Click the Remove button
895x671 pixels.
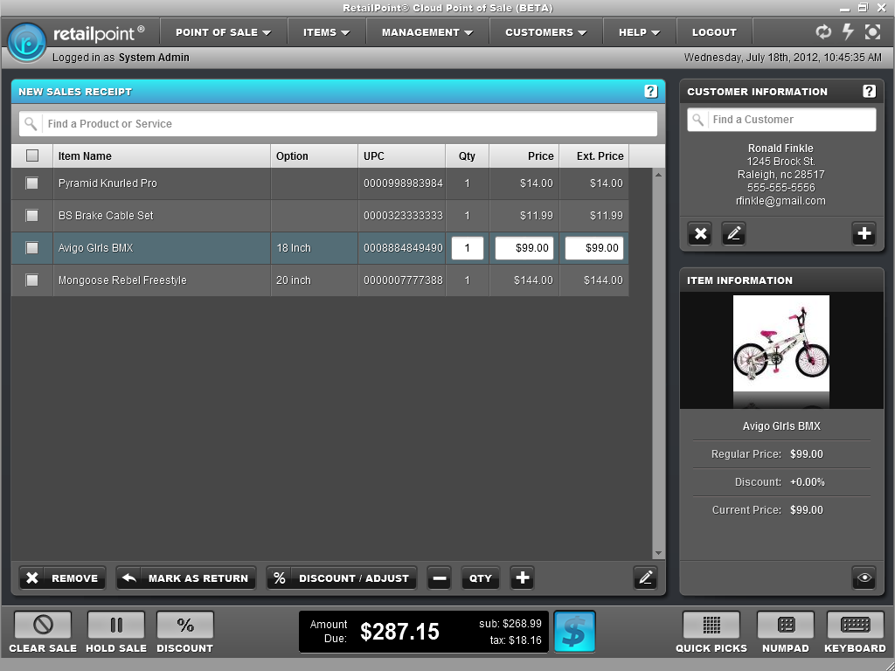coord(63,578)
